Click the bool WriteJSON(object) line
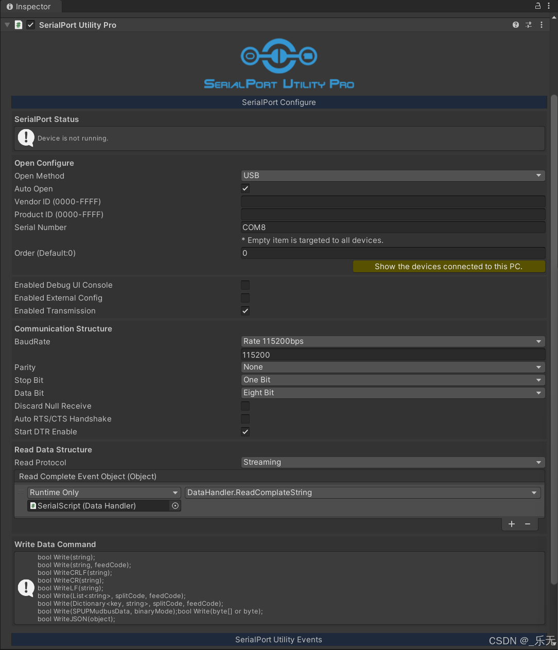Image resolution: width=558 pixels, height=650 pixels. tap(76, 619)
